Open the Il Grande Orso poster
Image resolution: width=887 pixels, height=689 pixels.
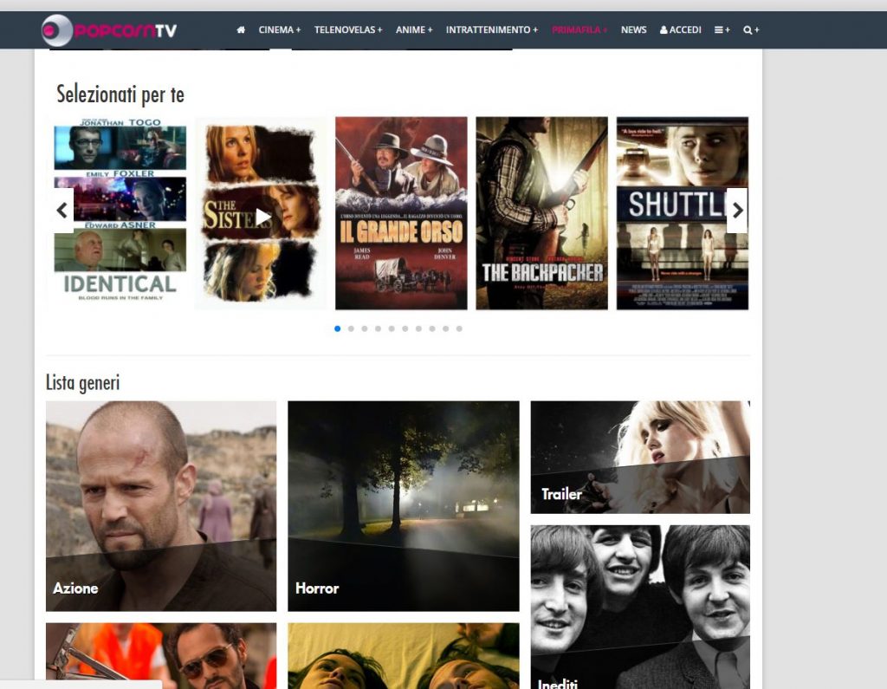tap(401, 213)
